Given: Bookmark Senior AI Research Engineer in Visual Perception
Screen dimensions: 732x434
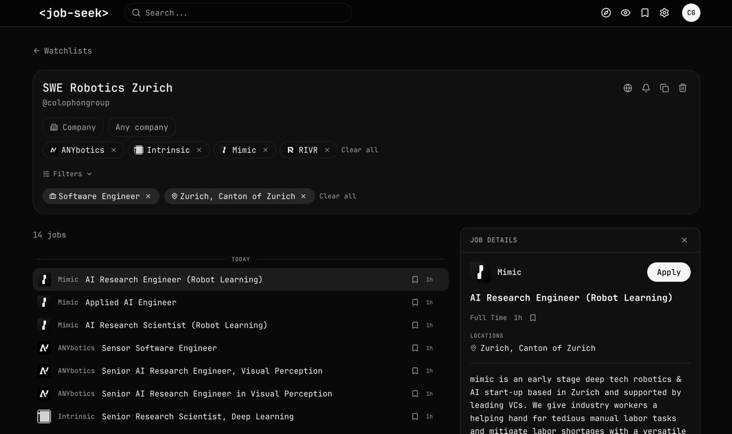Looking at the screenshot, I should 415,394.
